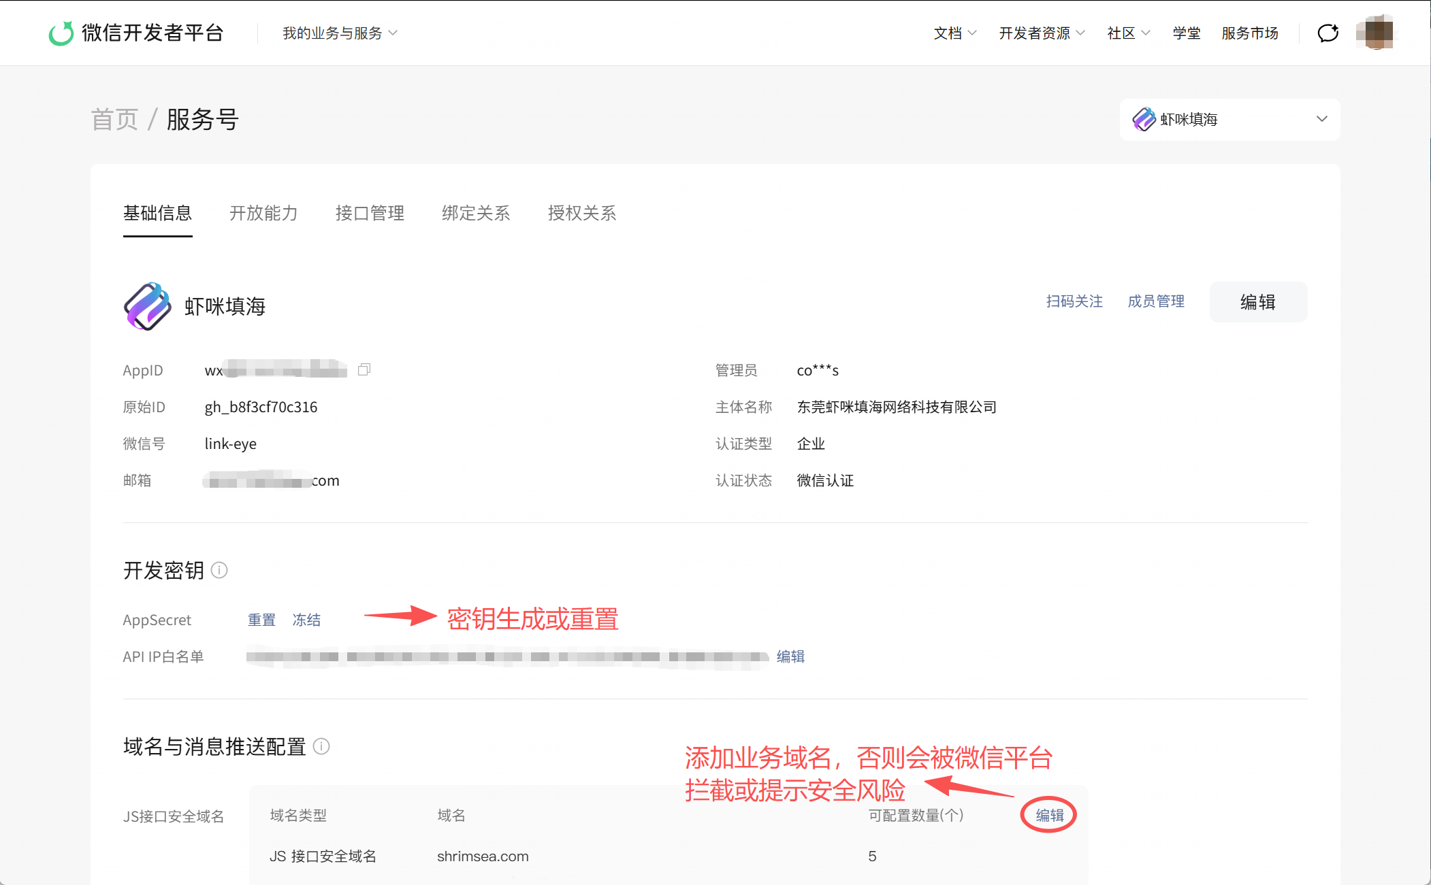Screen dimensions: 1431x885
Task: Select the 基础信息 tab
Action: [x=158, y=213]
